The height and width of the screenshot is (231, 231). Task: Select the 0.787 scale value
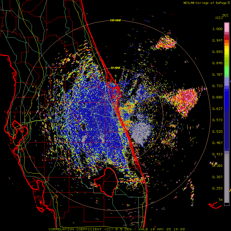tap(217, 74)
